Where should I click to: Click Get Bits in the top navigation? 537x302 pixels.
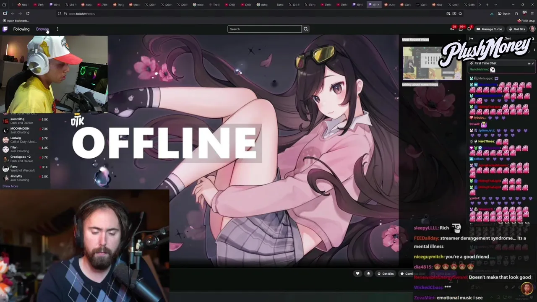(x=517, y=29)
